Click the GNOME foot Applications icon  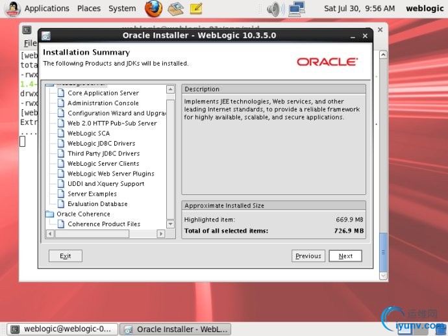(12, 8)
